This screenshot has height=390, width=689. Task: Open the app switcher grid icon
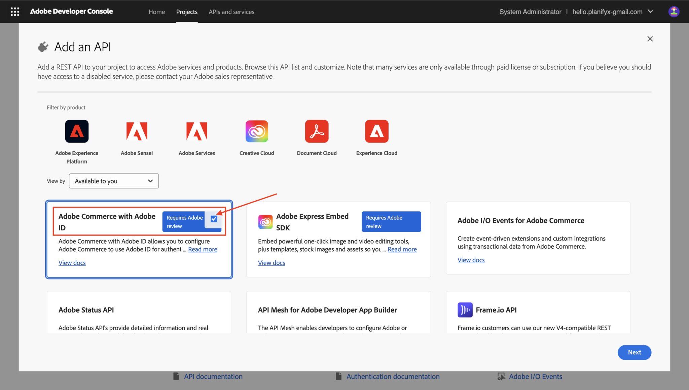(15, 12)
